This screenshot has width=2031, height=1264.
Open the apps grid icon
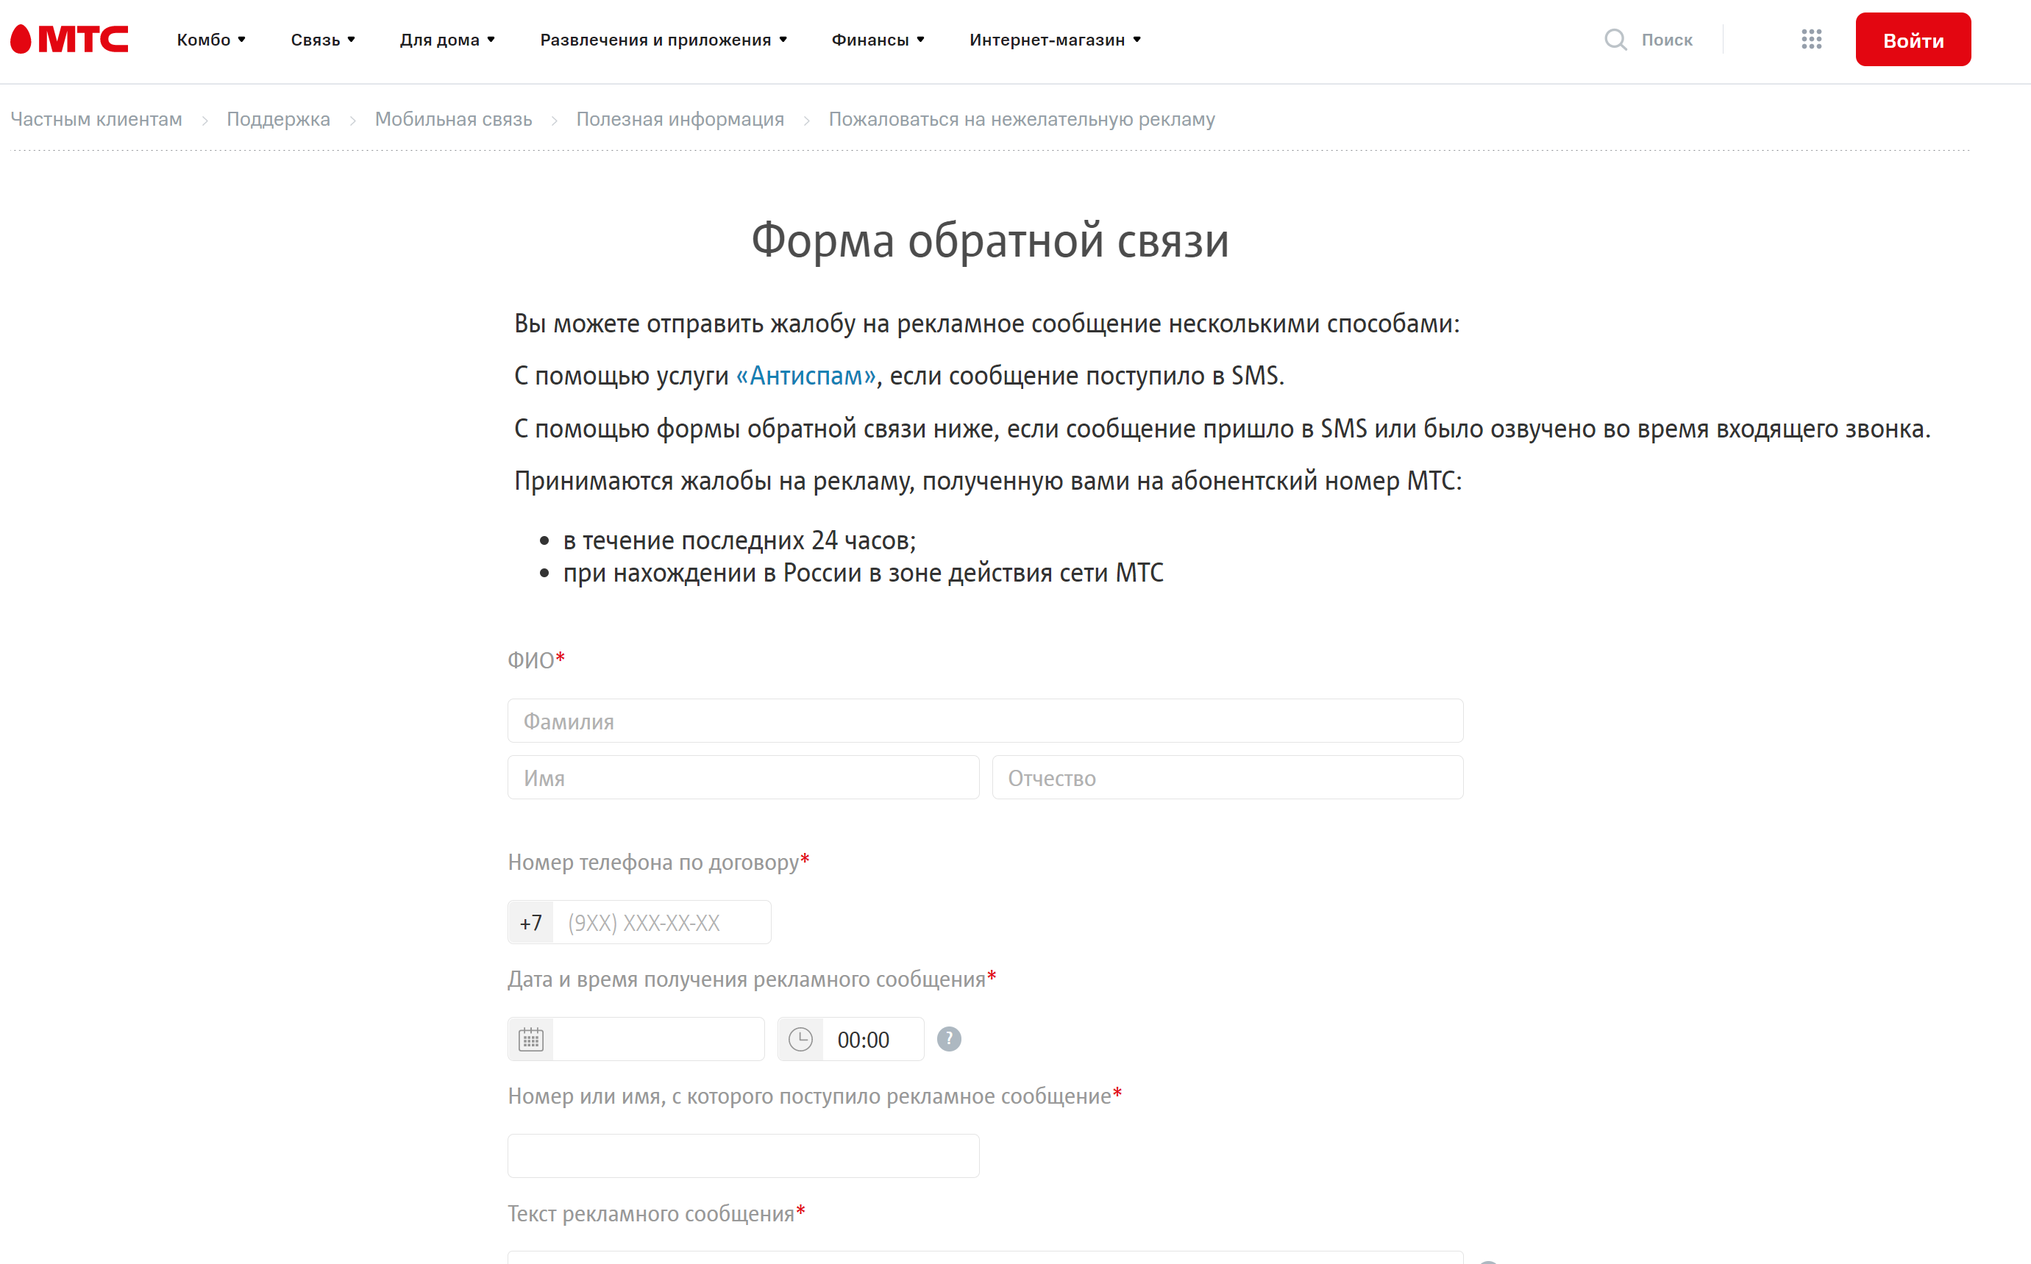(x=1811, y=39)
